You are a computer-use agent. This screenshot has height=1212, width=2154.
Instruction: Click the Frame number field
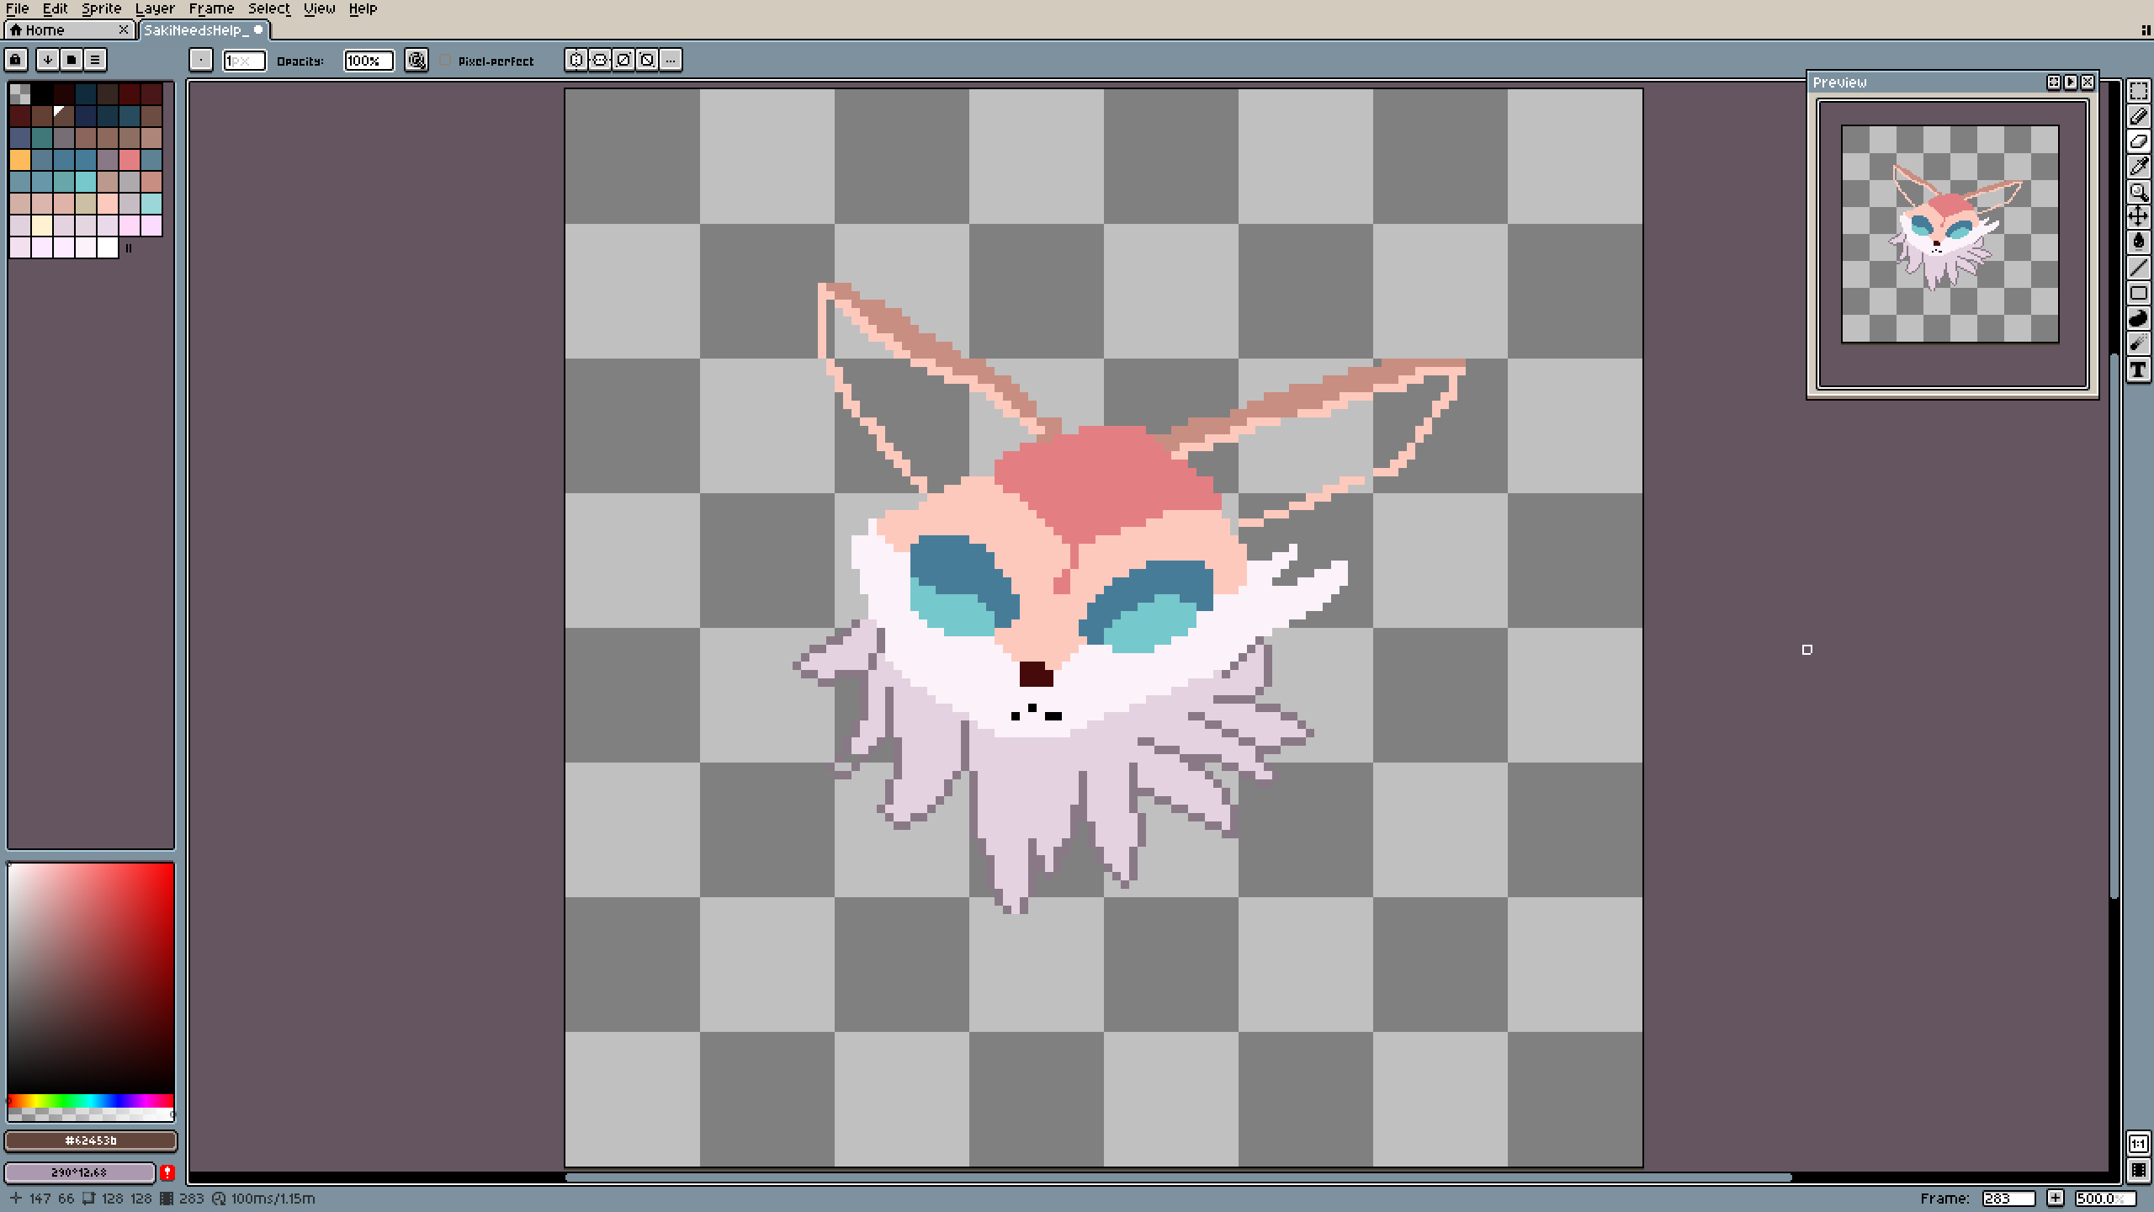coord(2008,1199)
